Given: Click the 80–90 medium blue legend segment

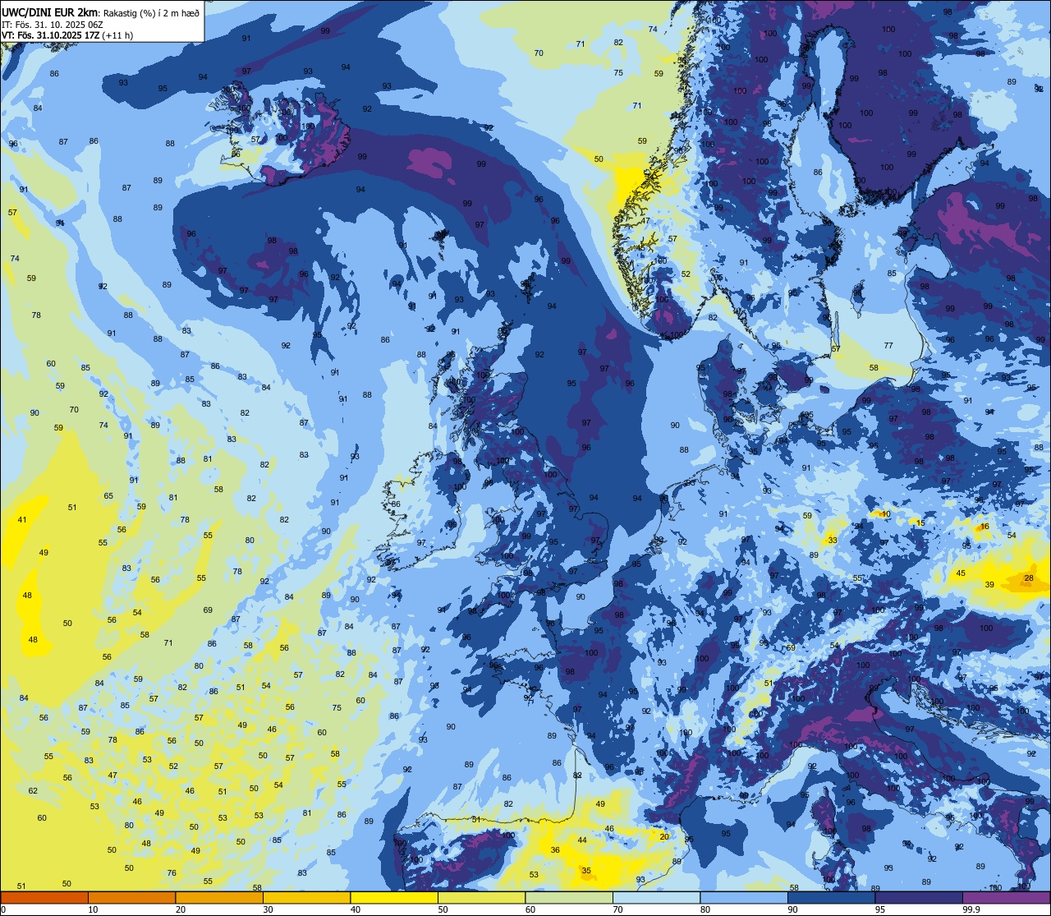Looking at the screenshot, I should click(x=744, y=897).
